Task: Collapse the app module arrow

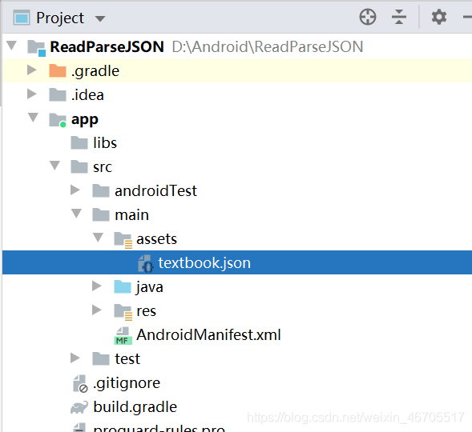Action: [33, 117]
